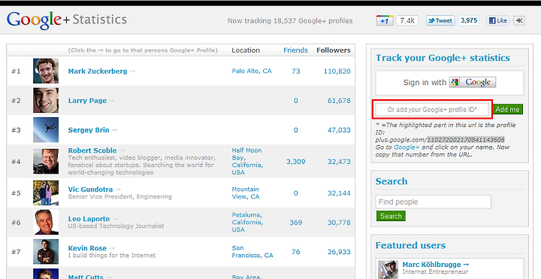The height and width of the screenshot is (279, 541).
Task: Click arrow next to Vic Gundotra
Action: [119, 190]
